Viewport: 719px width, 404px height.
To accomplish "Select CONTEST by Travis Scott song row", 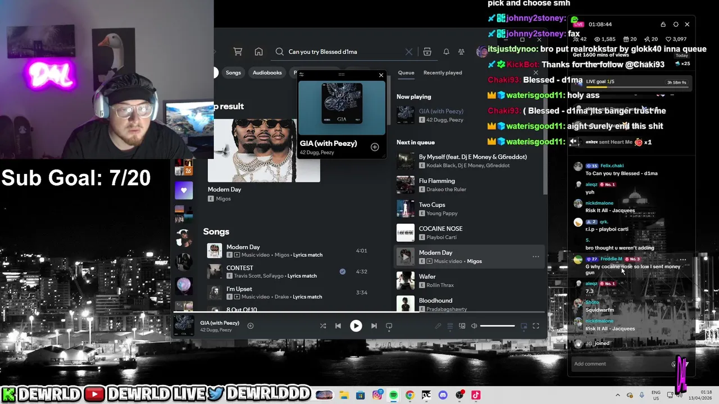I will 287,272.
